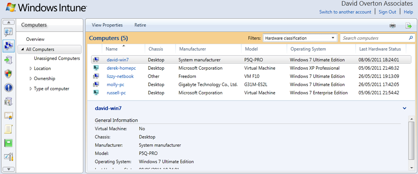Expand the Type of computer node
This screenshot has height=174, width=418.
pos(31,89)
